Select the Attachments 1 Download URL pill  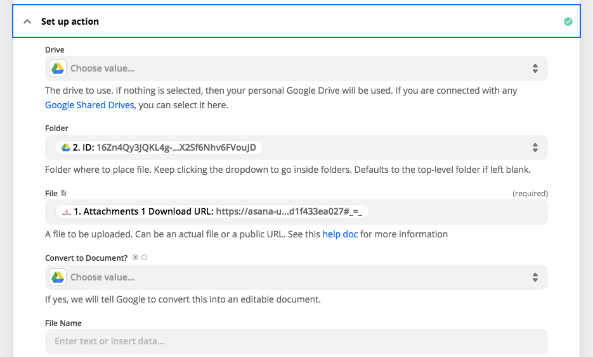coord(212,211)
